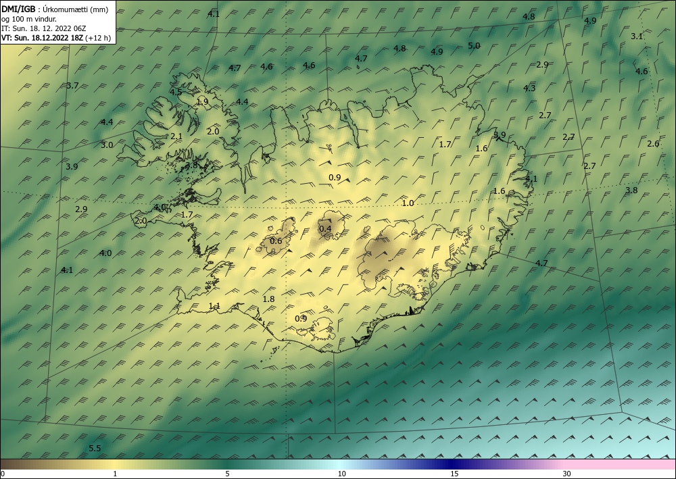676x479 pixels.
Task: Click the 2.6 value label on the map
Action: [653, 143]
